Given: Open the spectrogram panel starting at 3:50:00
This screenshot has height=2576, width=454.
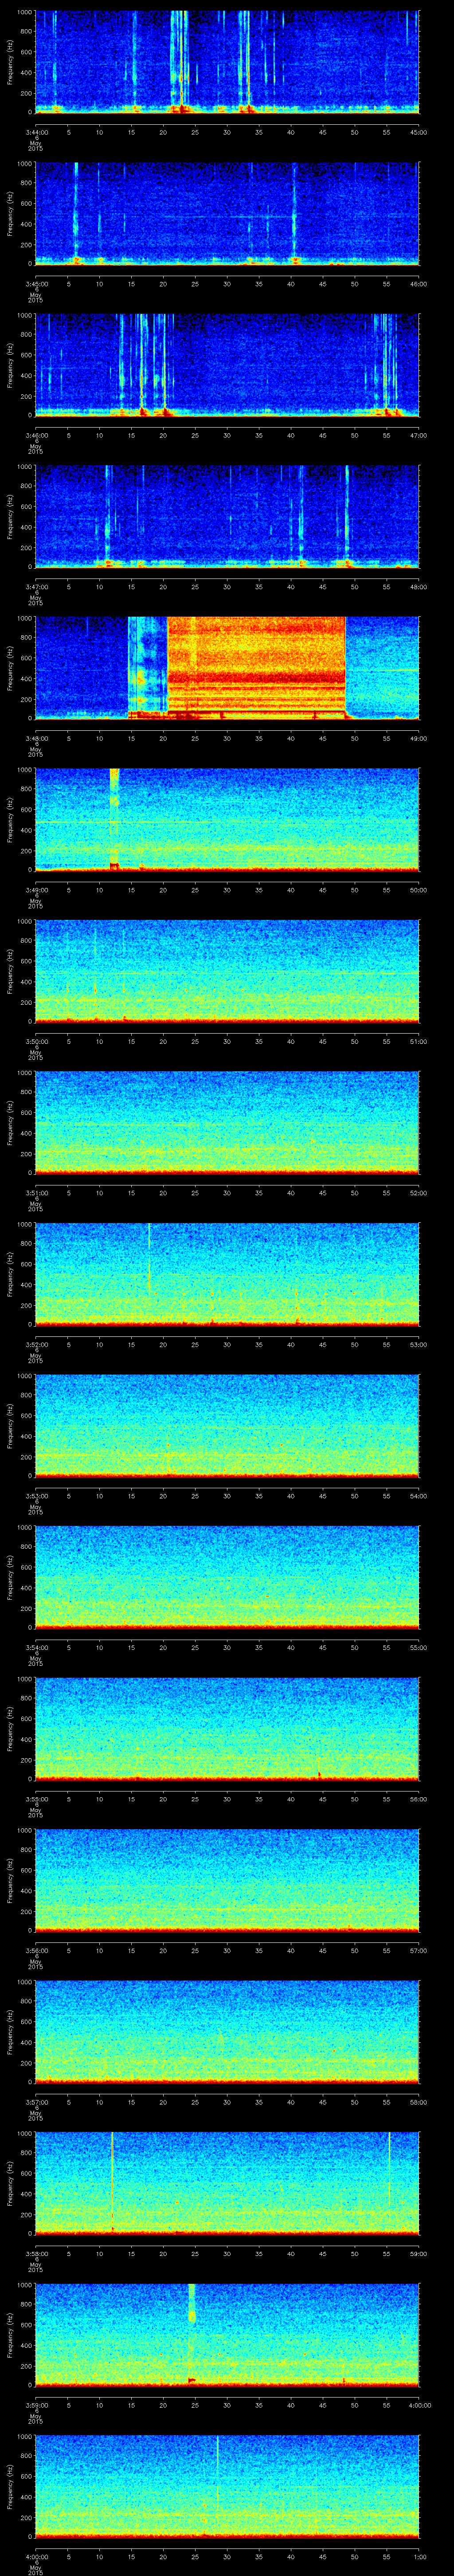Looking at the screenshot, I should click(227, 971).
